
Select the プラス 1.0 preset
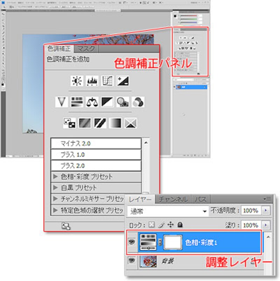pos(96,155)
